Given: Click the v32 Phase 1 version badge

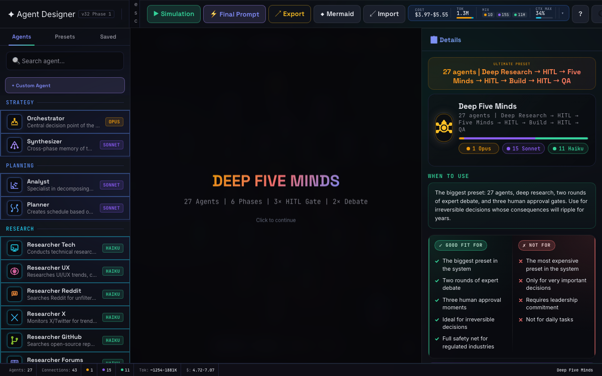Looking at the screenshot, I should click(x=96, y=14).
